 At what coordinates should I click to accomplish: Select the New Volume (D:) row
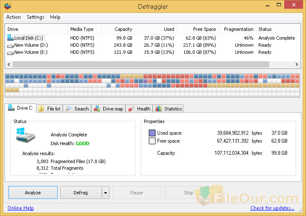click(153, 45)
